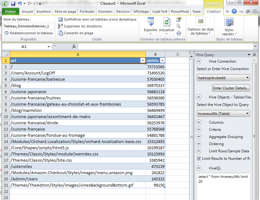Click the Redimensionner le tableau icon
Image resolution: width=260 pixels, height=200 pixels.
(x=6, y=33)
